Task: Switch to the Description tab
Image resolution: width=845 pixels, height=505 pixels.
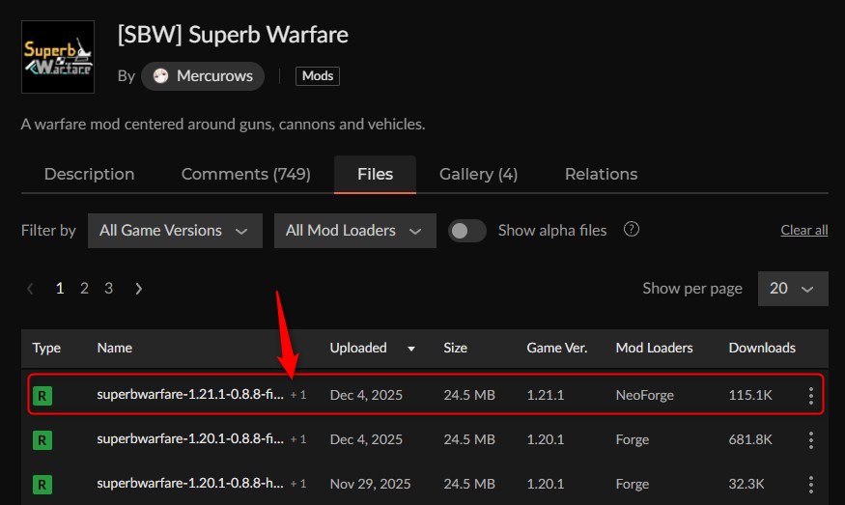Action: [x=90, y=175]
